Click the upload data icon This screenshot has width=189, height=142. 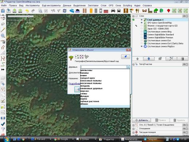(x=20, y=11)
